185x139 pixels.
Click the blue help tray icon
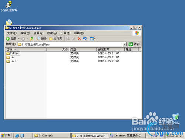click(x=161, y=136)
